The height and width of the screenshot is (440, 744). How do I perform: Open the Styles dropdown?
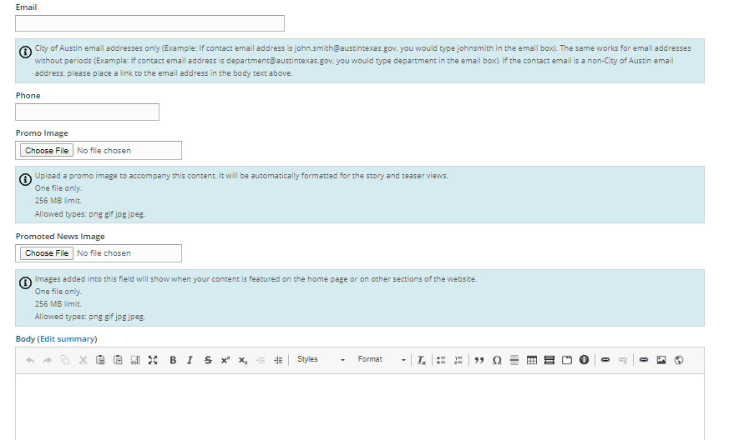(x=321, y=359)
